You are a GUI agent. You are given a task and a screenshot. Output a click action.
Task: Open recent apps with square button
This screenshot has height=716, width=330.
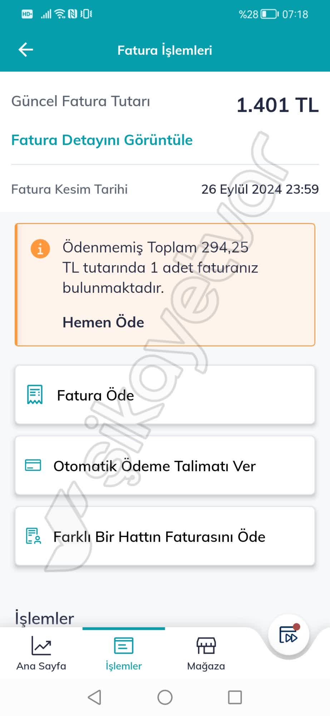(235, 697)
